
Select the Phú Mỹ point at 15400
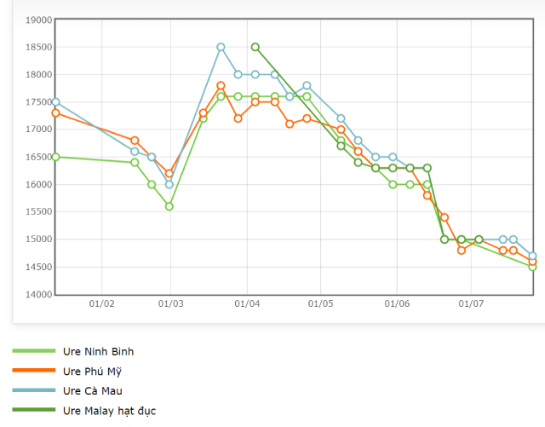click(x=445, y=217)
